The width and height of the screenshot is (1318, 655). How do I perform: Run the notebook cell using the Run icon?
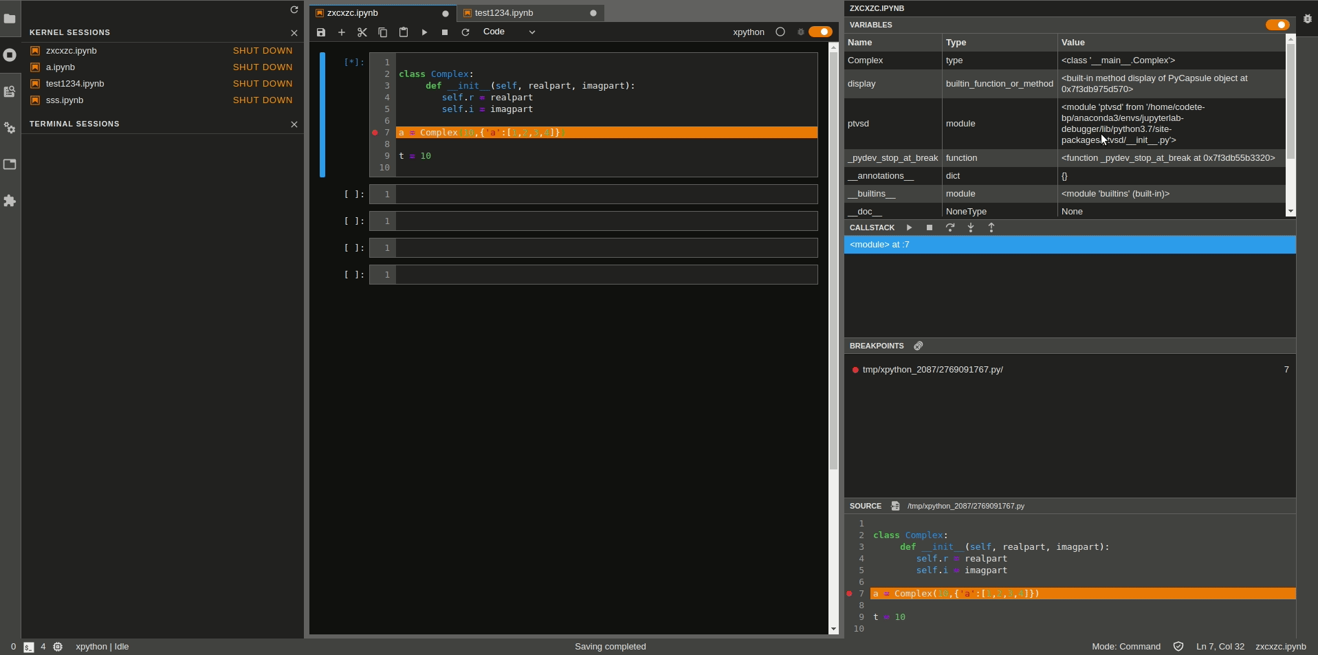pyautogui.click(x=424, y=32)
